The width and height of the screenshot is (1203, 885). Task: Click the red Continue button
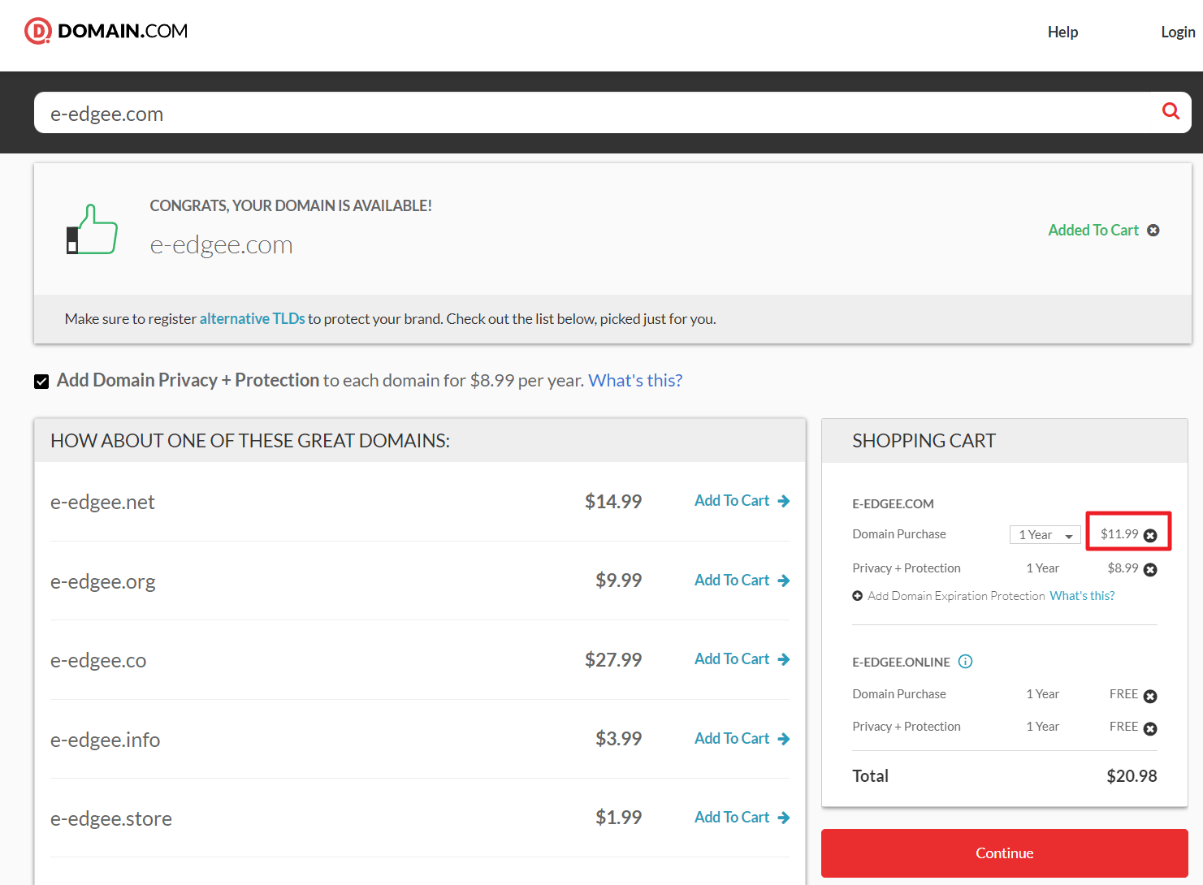click(1005, 853)
